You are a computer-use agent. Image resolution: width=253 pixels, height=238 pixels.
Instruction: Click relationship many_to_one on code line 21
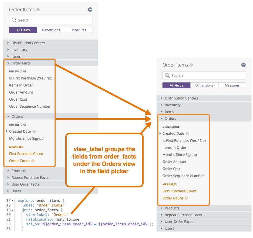[x=52, y=219]
